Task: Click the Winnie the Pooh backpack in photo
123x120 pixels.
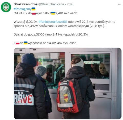Action: 69,96
